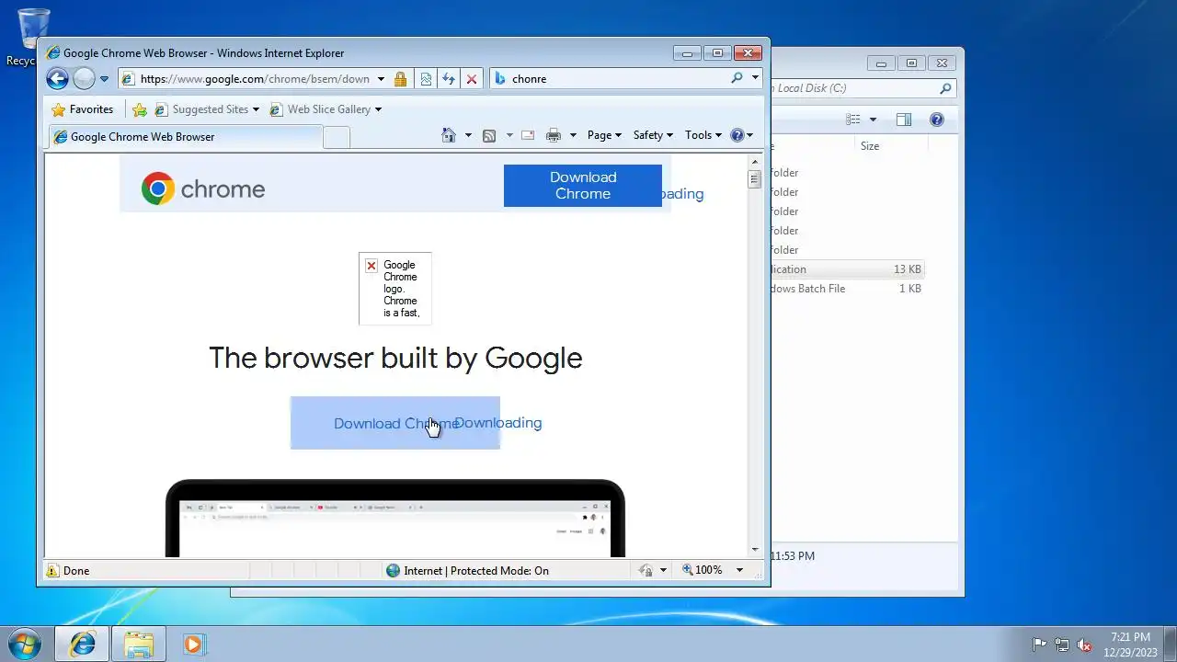
Task: Go to home page via Home icon
Action: click(x=449, y=135)
